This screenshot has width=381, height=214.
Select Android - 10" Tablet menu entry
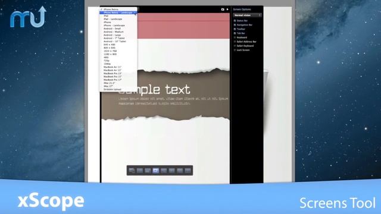(x=118, y=42)
